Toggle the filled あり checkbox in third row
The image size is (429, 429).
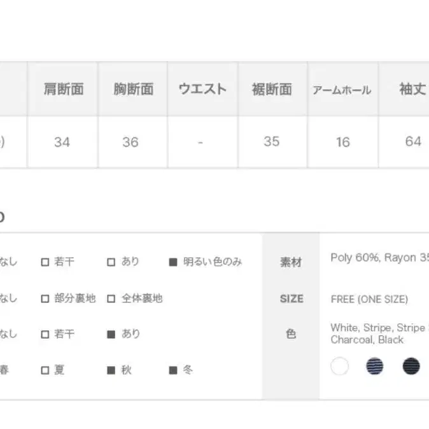point(111,334)
